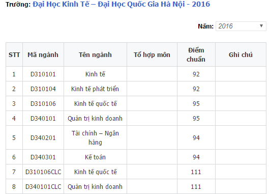Select the Trường: label
The image size is (269, 194).
tap(18, 4)
